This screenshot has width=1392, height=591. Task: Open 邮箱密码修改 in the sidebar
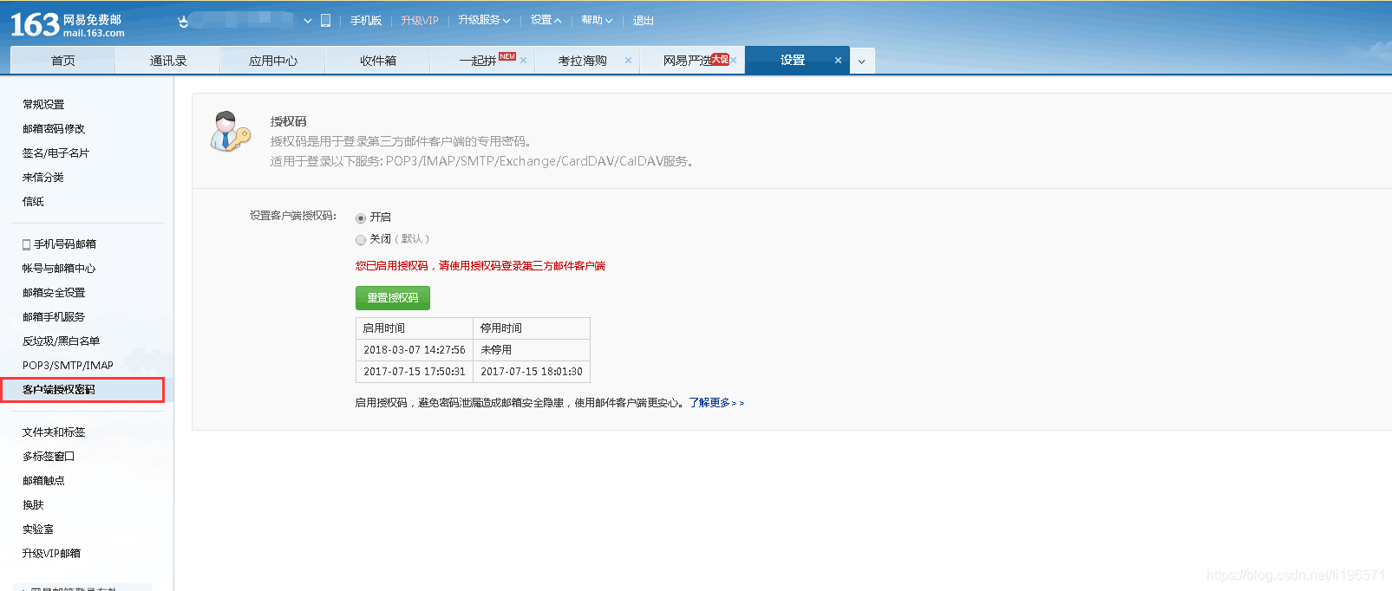point(54,128)
